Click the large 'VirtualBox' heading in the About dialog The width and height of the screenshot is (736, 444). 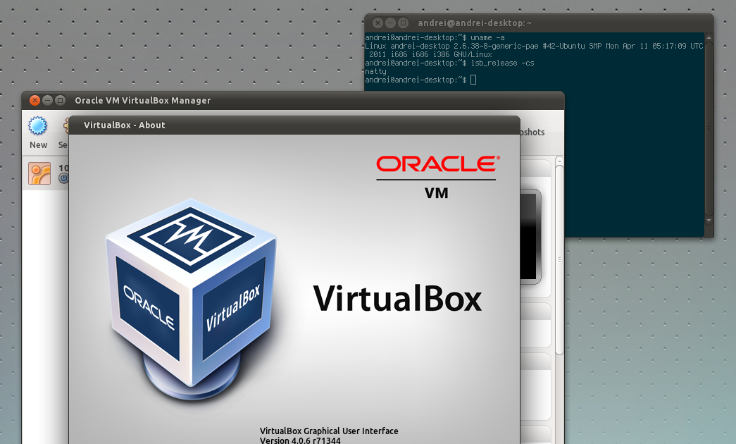[x=397, y=298]
